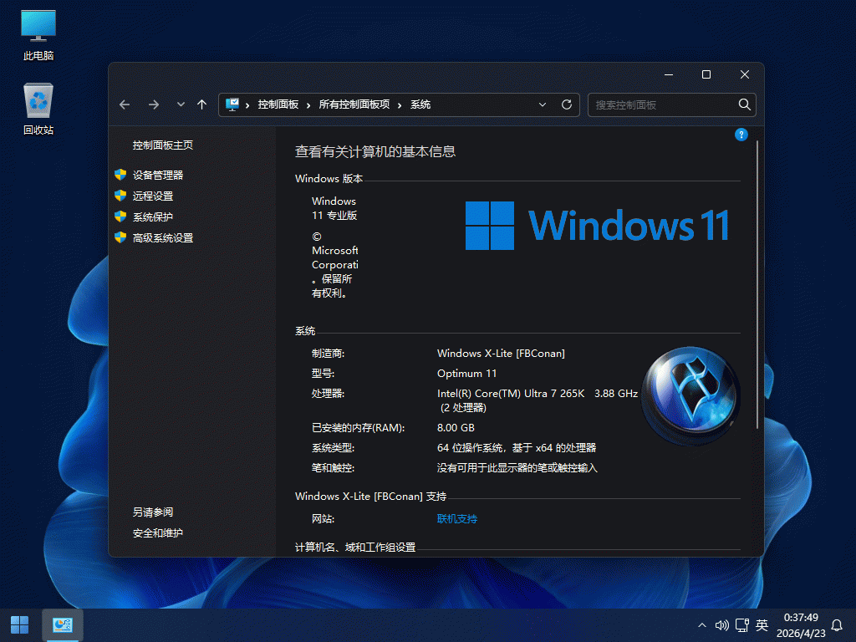Open 高级系统设置 in the sidebar
Image resolution: width=856 pixels, height=642 pixels.
point(163,237)
